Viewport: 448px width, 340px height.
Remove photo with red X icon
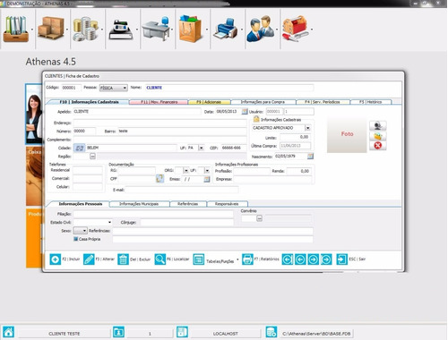[x=378, y=146]
